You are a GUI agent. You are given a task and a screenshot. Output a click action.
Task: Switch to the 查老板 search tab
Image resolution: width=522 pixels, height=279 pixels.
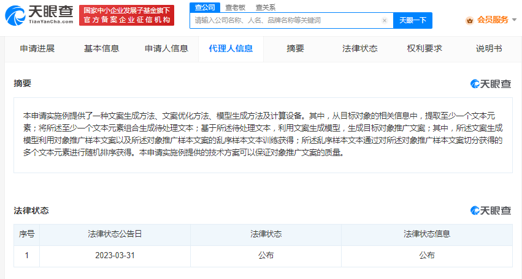point(234,7)
